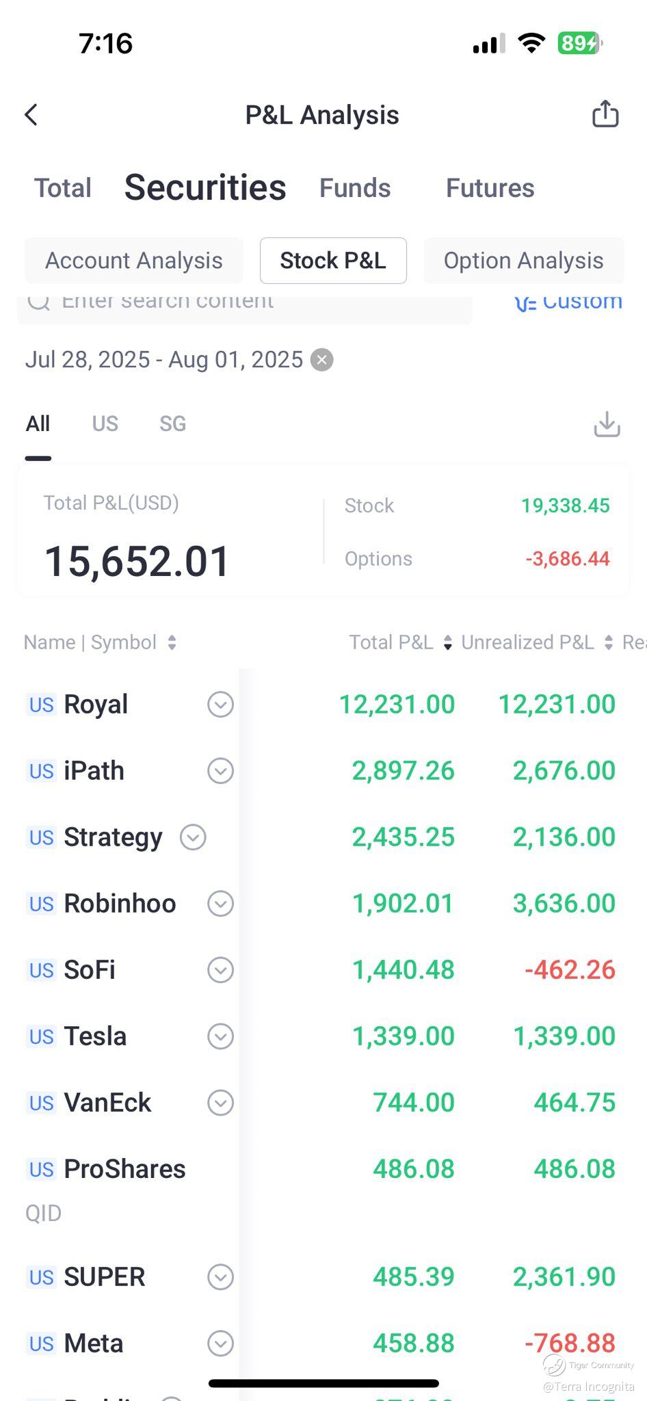Sort by Unrealized P&L column arrows
647x1401 pixels.
[609, 642]
